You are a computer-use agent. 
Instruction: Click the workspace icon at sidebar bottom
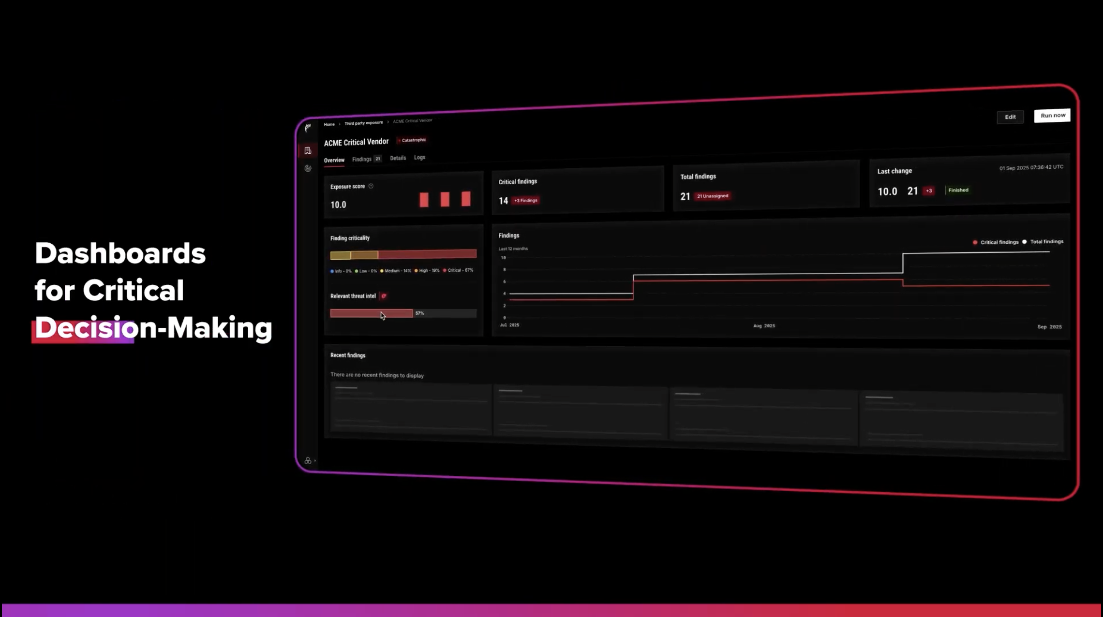(x=308, y=461)
